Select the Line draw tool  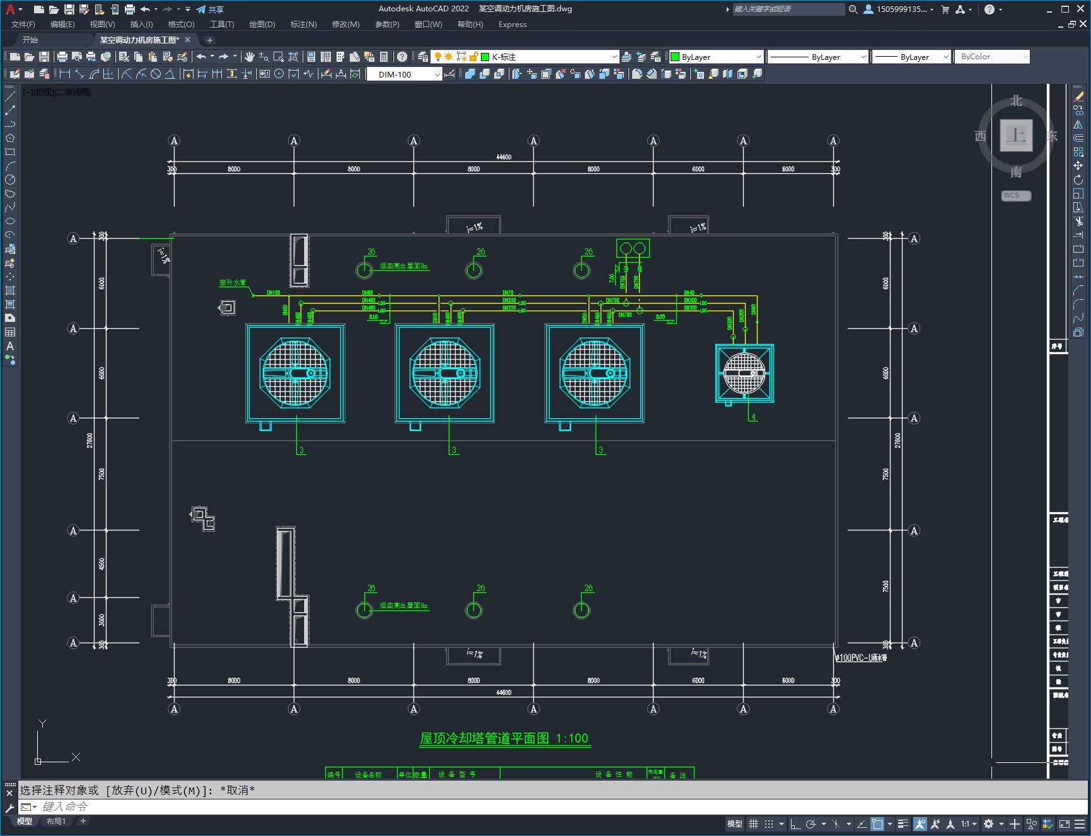10,96
